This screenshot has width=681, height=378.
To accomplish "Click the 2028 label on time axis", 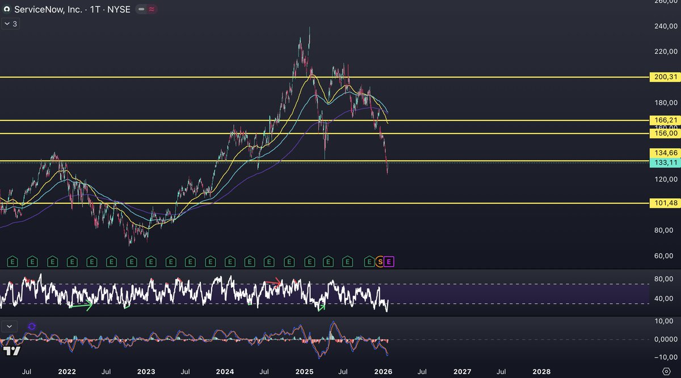I will click(541, 372).
